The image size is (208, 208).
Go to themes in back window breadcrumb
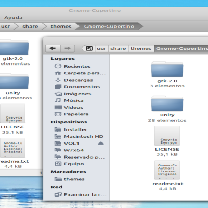[61, 27]
